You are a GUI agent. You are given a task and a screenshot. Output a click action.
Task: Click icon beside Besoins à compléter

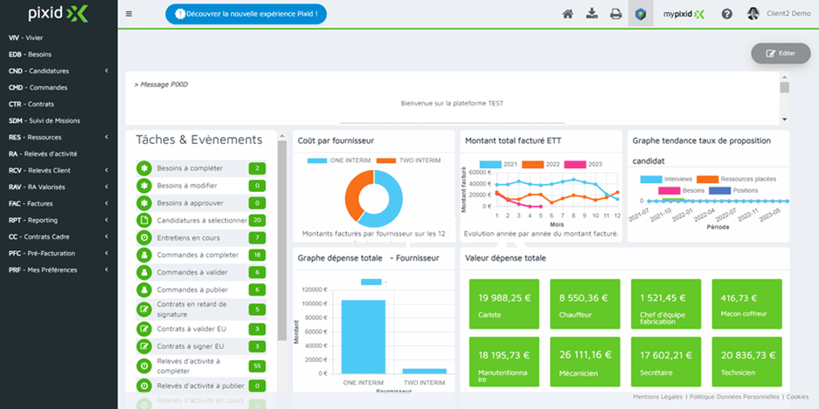(x=143, y=168)
